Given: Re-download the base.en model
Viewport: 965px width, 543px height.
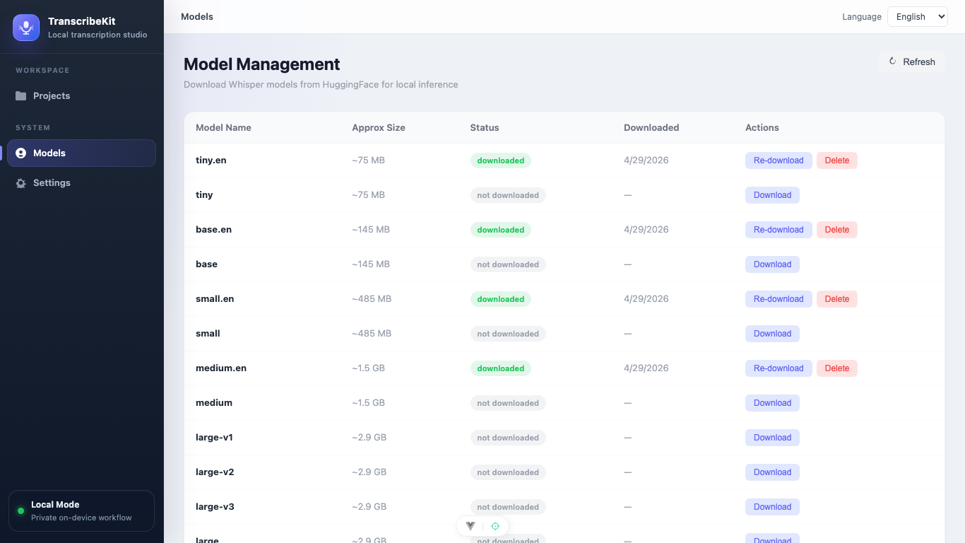Looking at the screenshot, I should pyautogui.click(x=778, y=230).
